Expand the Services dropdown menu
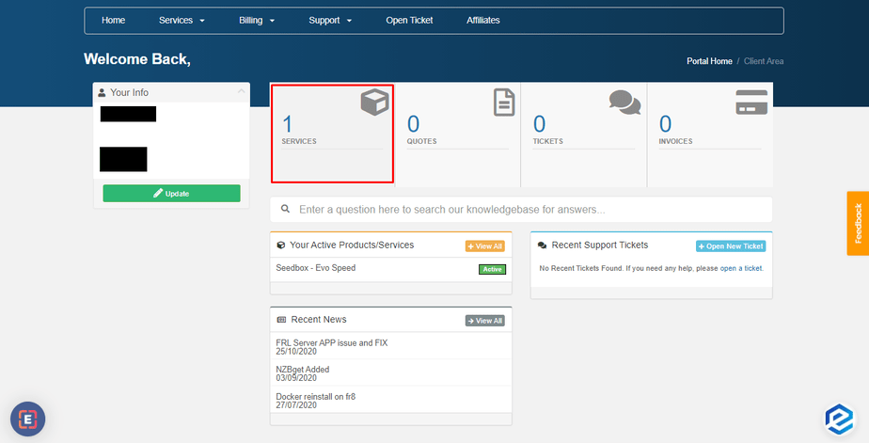869x443 pixels. click(182, 21)
